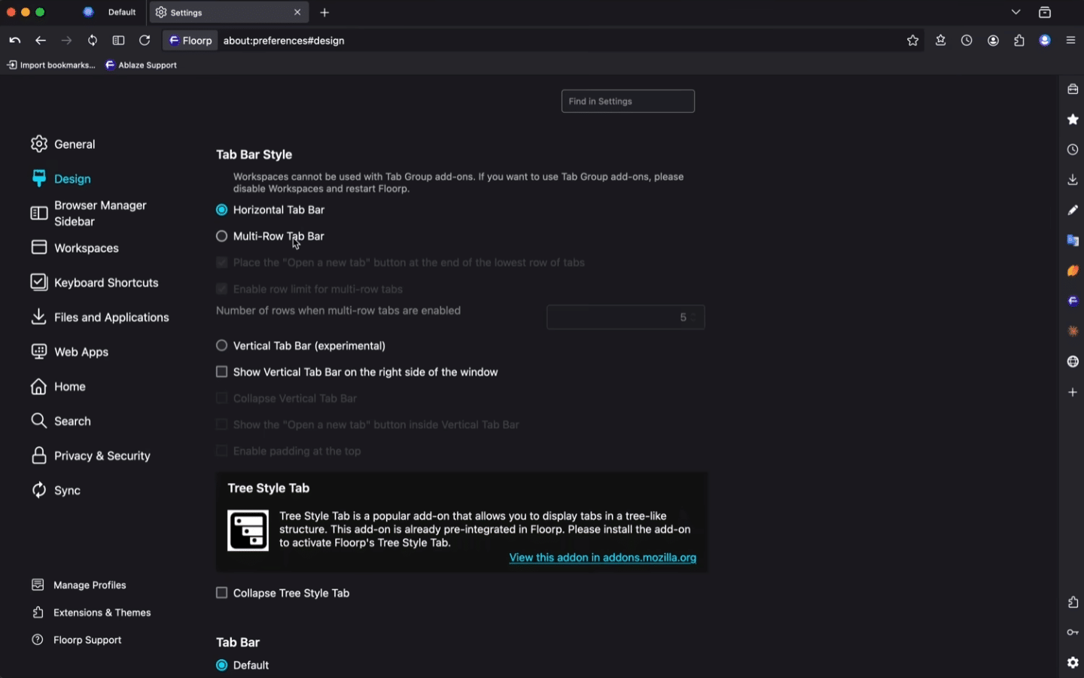Open Floorp Support link
The image size is (1084, 678).
(x=77, y=640)
